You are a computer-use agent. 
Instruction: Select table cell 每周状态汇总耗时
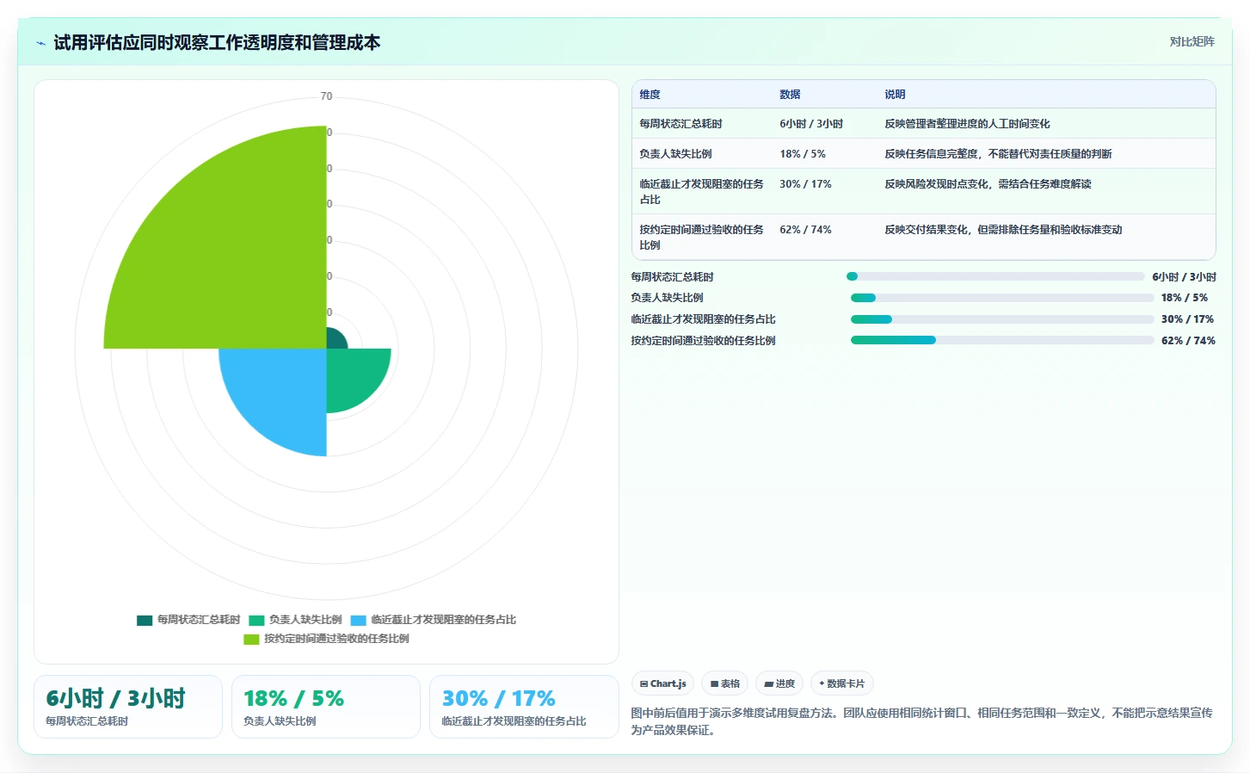click(680, 124)
